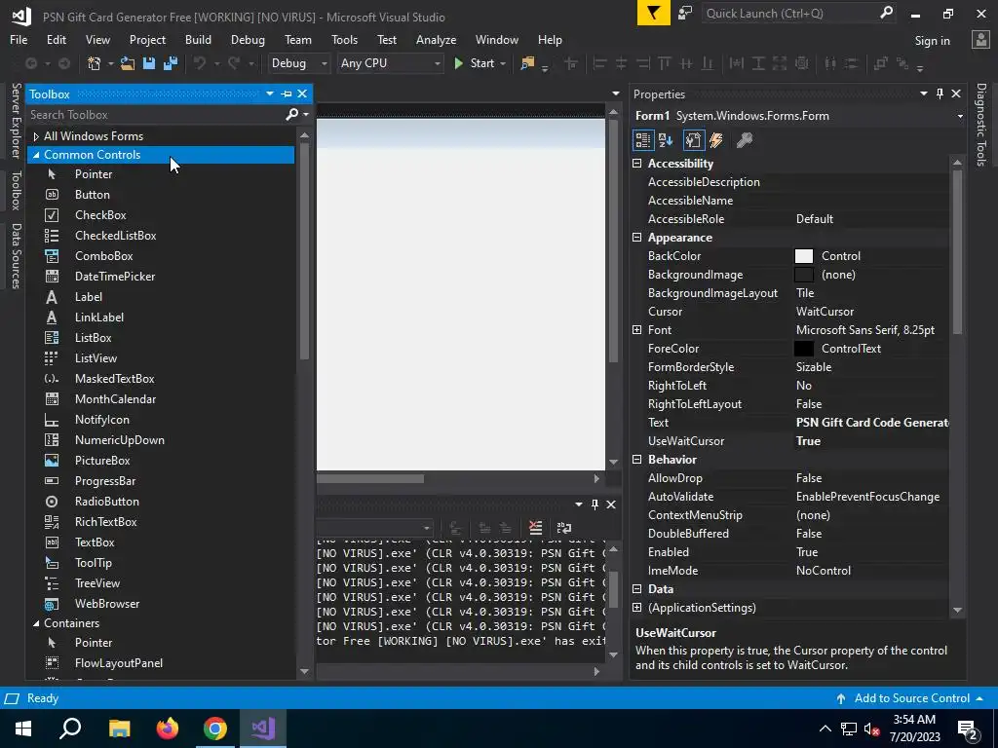998x748 pixels.
Task: Click the Events lightning bolt icon
Action: tap(716, 140)
